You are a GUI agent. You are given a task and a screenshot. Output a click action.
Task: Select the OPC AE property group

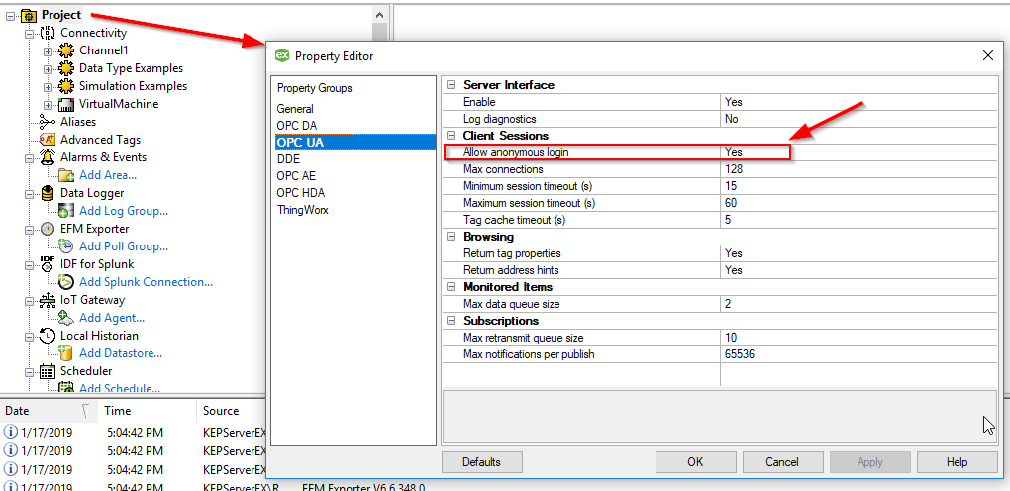[296, 175]
